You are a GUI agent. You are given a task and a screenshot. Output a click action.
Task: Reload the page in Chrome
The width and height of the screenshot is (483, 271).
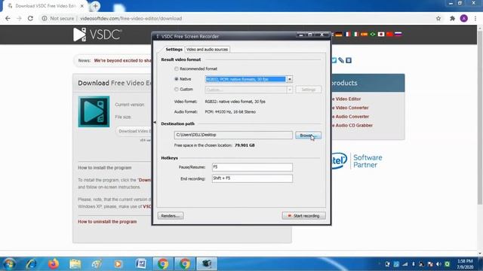pyautogui.click(x=30, y=18)
